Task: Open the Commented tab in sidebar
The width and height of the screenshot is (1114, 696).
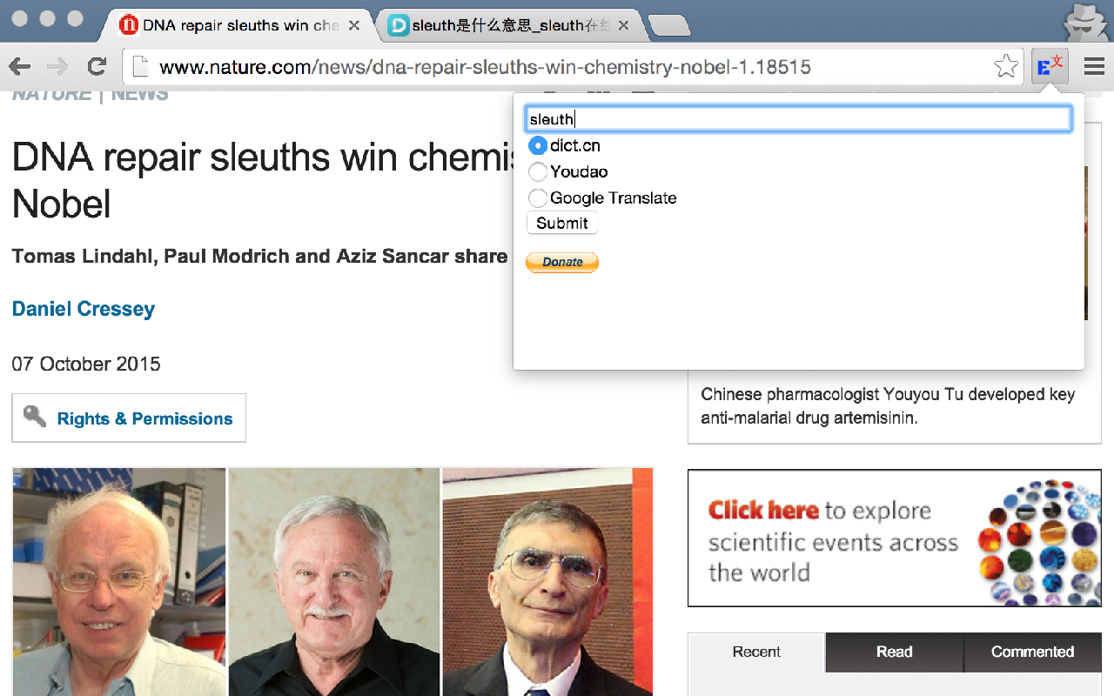Action: 1032,652
